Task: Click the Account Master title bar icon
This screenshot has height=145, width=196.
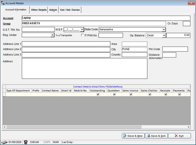Action: [x=3, y=3]
